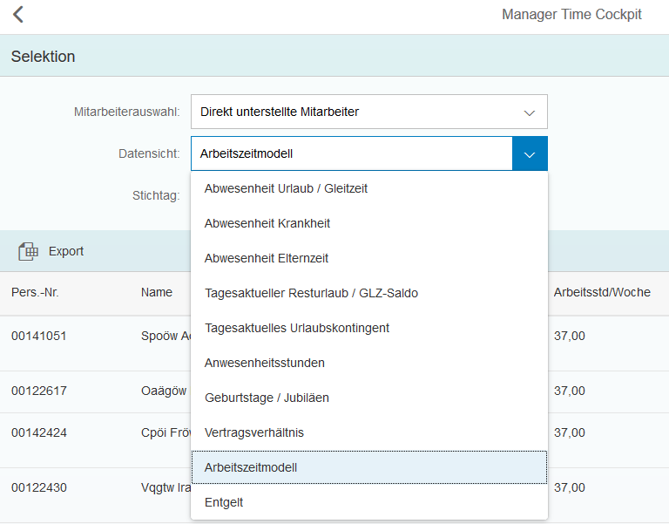Click the Manager Time Cockpit title
Viewport: 669px width, 524px height.
[x=571, y=15]
